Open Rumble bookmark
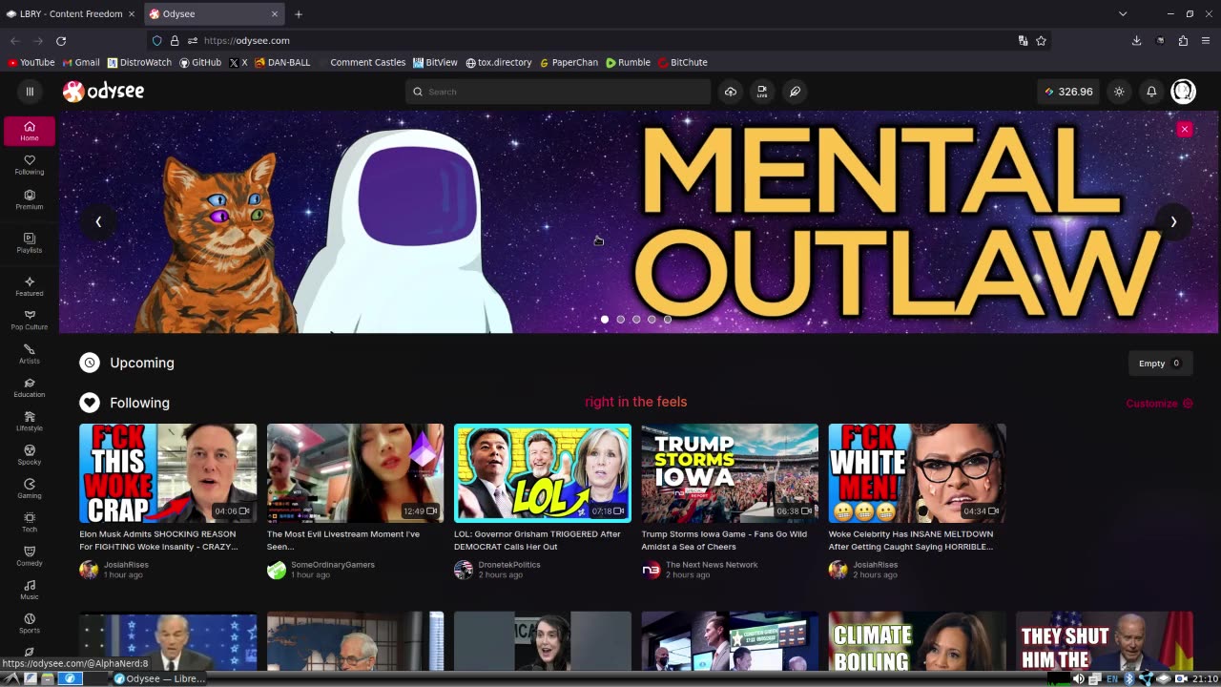Screen dimensions: 1221x687 tap(628, 62)
